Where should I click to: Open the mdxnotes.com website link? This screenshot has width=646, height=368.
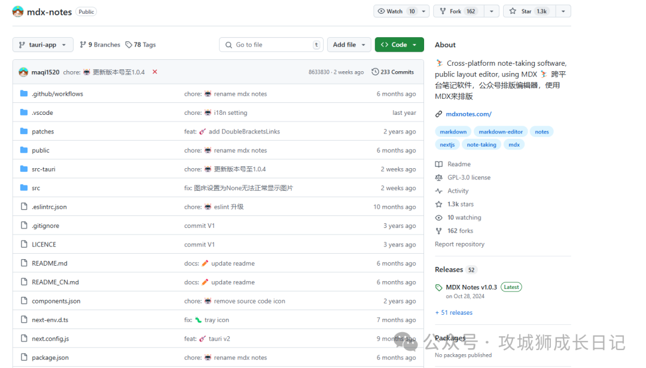pyautogui.click(x=468, y=114)
